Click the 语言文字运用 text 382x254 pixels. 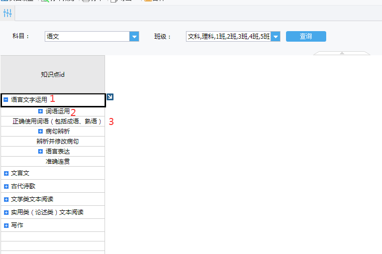click(29, 99)
